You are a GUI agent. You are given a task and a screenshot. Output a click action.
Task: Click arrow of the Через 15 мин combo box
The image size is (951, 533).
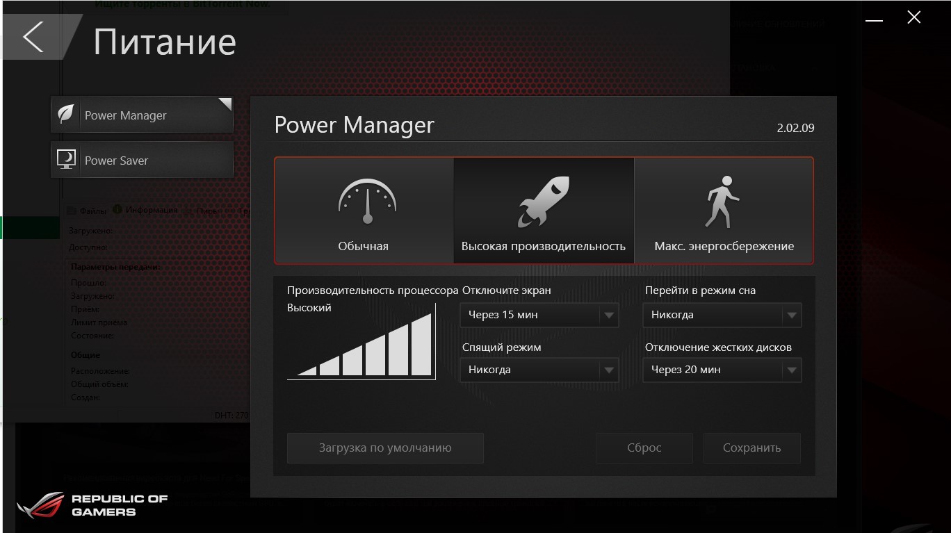609,315
